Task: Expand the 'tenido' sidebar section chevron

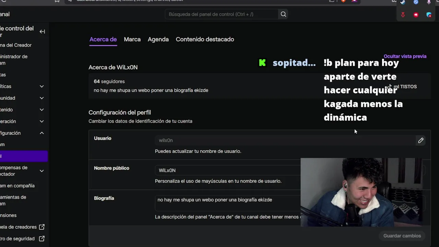Action: pos(42,110)
